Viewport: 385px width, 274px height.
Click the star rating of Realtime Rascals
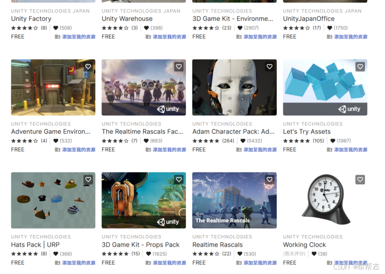206,254
